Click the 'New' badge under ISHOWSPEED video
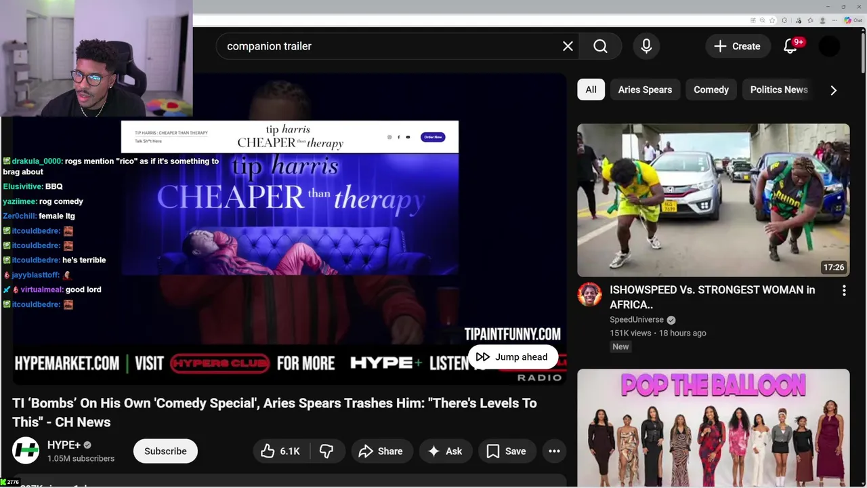867x488 pixels. click(620, 346)
